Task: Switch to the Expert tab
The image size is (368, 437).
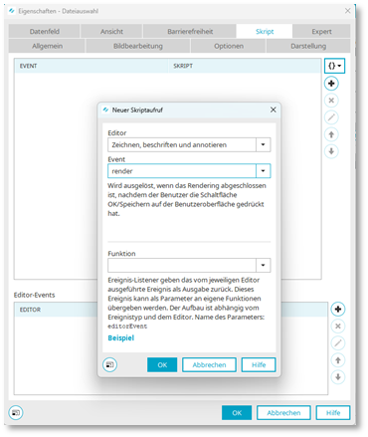Action: point(321,32)
